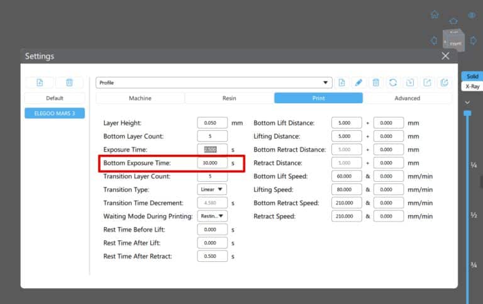Click the add machine icon in left panel
Viewport: 483px width, 304px height.
click(x=39, y=82)
